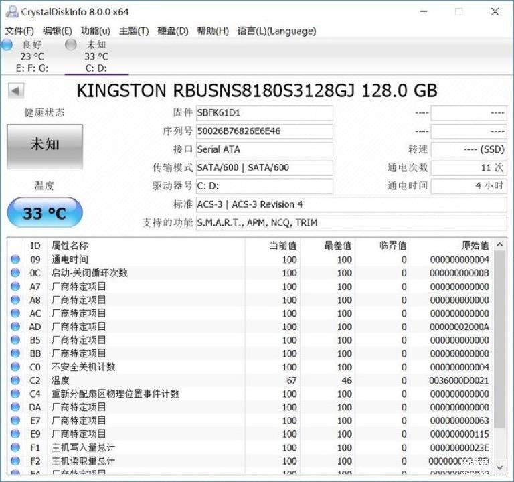Minimize the CrystalDiskInfo window
Image resolution: width=514 pixels, height=482 pixels.
[424, 12]
